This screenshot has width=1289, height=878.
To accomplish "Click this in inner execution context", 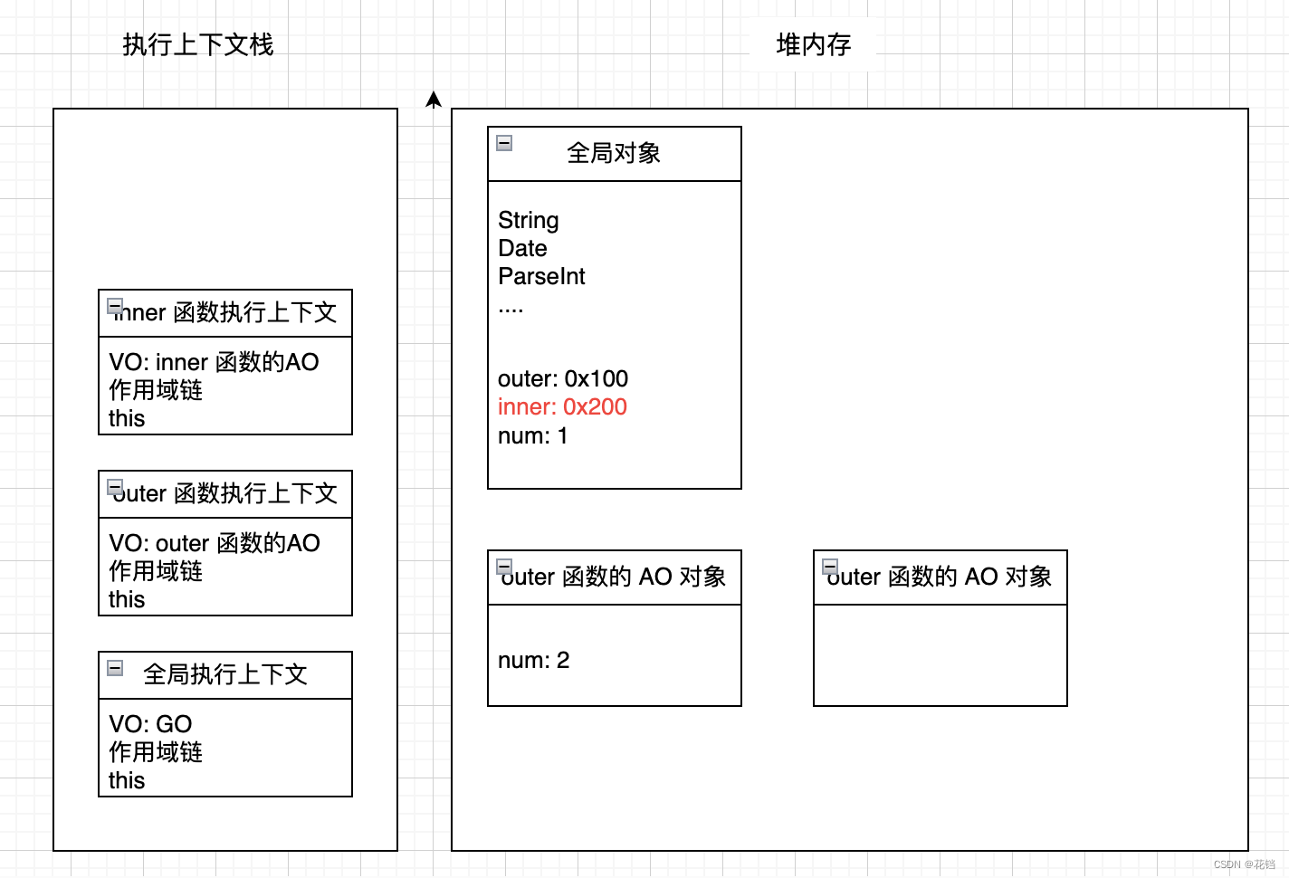I will click(x=127, y=418).
